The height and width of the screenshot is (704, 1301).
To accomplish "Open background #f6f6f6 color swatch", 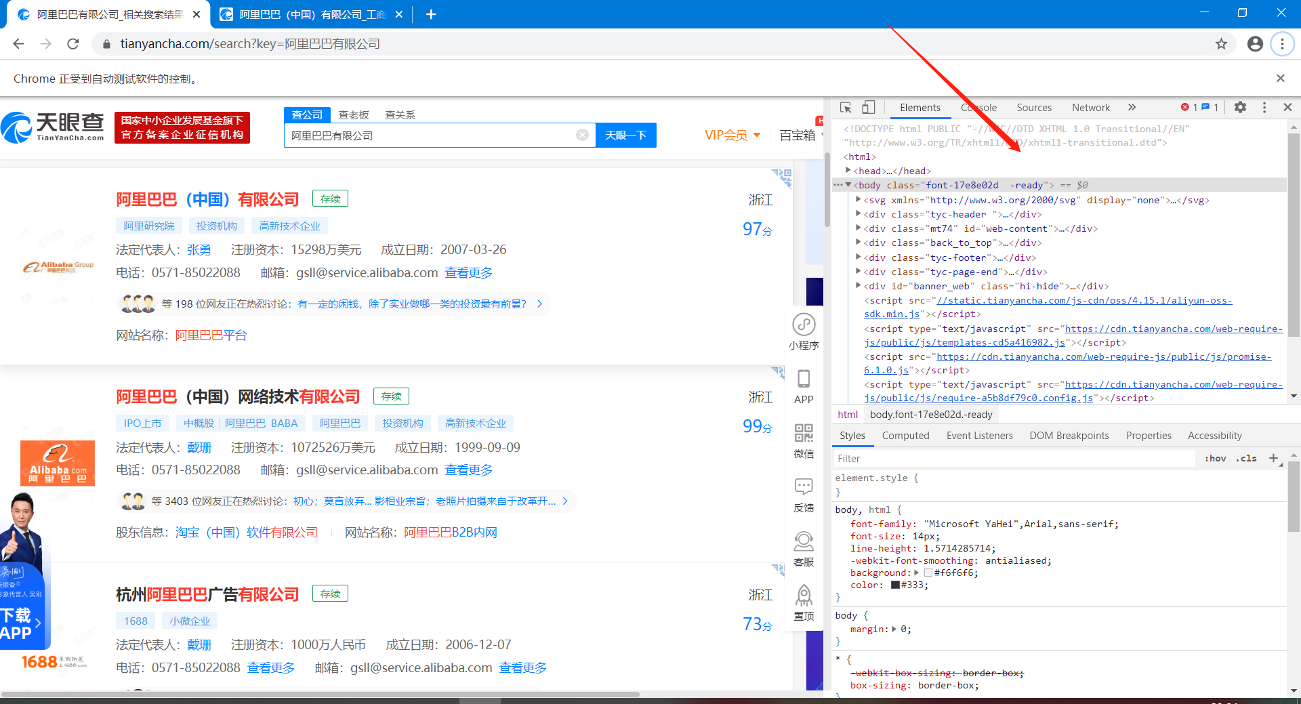I will click(x=928, y=573).
